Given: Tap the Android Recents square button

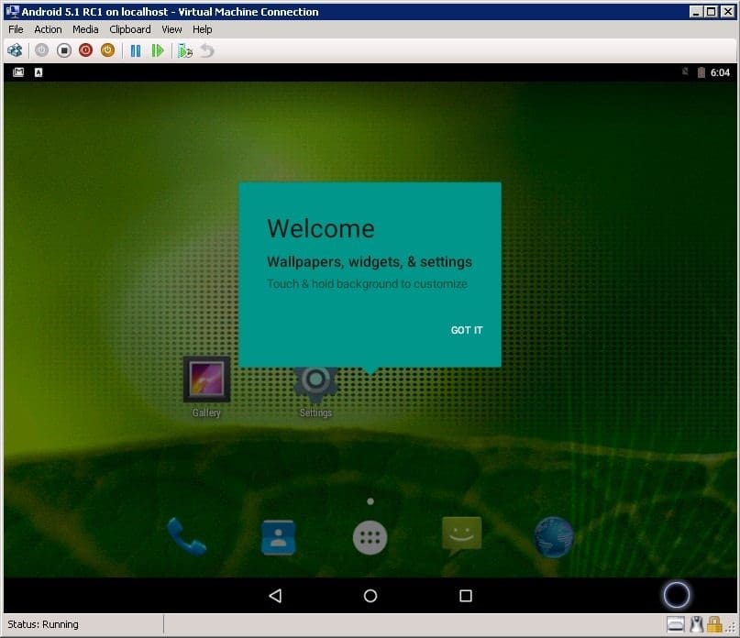Looking at the screenshot, I should 466,596.
